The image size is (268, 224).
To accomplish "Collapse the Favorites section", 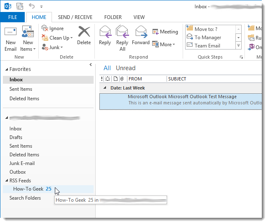I will pyautogui.click(x=7, y=69).
